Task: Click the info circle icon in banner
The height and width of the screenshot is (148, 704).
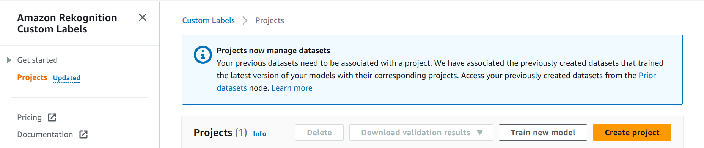Action: point(203,55)
